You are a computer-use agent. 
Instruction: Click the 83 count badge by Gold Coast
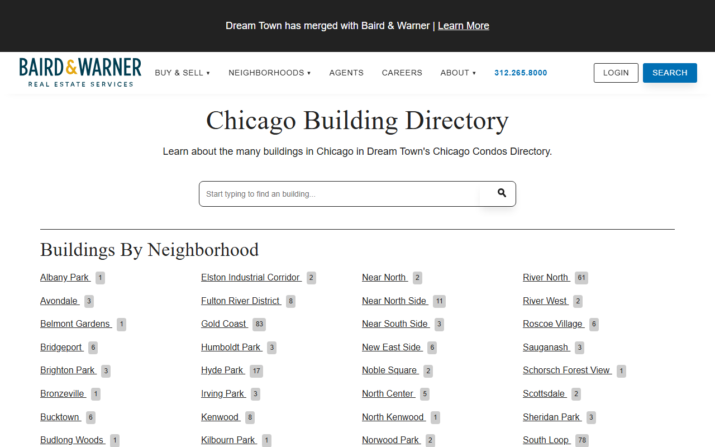coord(259,324)
